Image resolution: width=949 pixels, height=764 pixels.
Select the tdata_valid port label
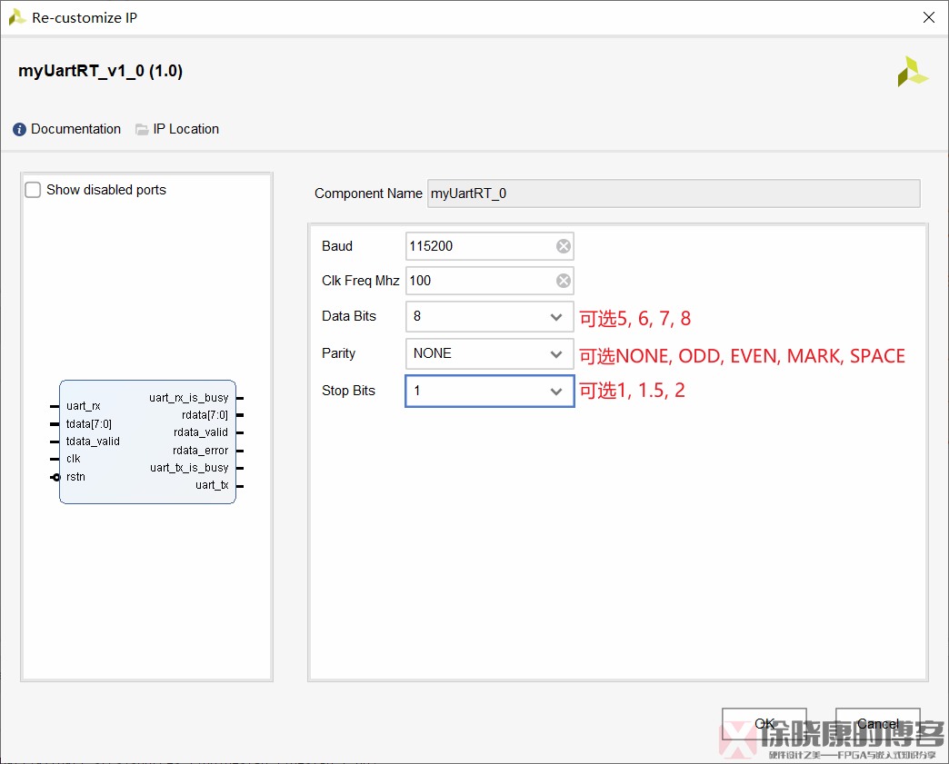94,441
